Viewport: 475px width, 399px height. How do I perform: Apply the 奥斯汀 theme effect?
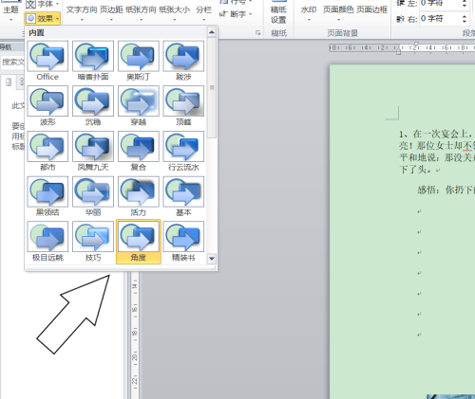[138, 61]
